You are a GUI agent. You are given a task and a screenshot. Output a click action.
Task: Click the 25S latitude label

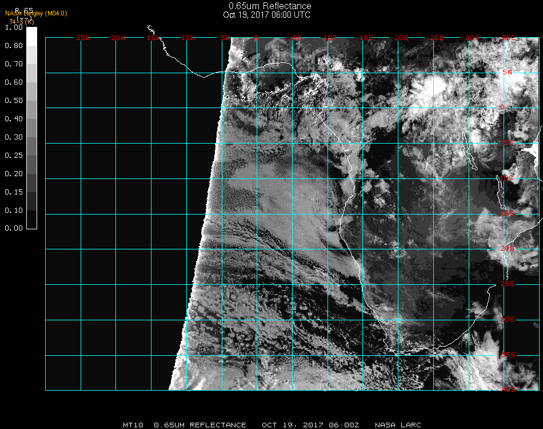(x=508, y=284)
